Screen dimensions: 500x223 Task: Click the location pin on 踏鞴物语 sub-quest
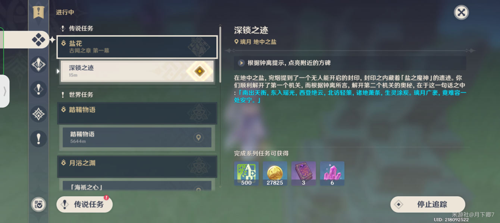[x=199, y=138]
